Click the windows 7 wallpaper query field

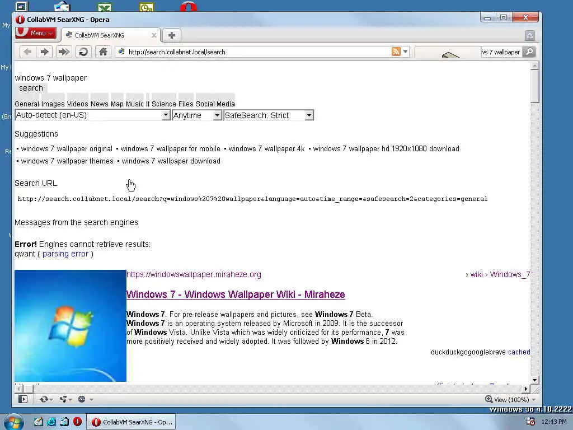click(x=51, y=78)
